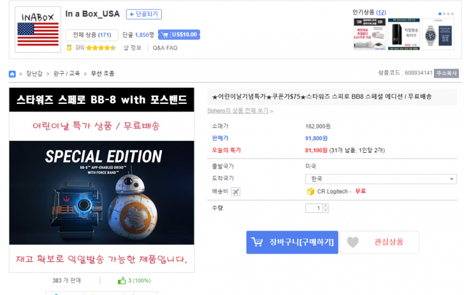
Task: Click the five-star shop rating
Action: [101, 48]
